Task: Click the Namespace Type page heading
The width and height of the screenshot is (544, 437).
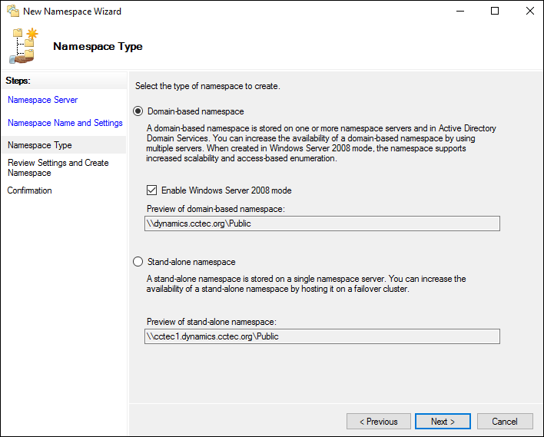Action: click(98, 46)
